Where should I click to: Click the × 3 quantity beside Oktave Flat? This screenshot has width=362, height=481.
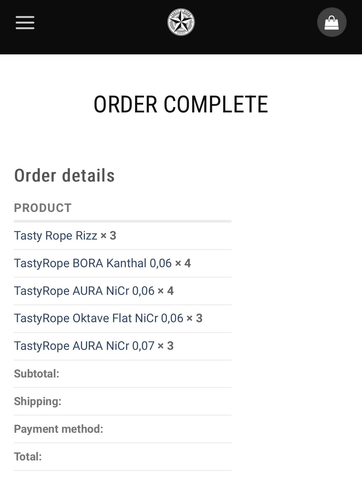tap(195, 318)
